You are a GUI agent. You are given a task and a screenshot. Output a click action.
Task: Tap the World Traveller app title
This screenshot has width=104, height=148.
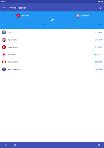click(x=18, y=8)
